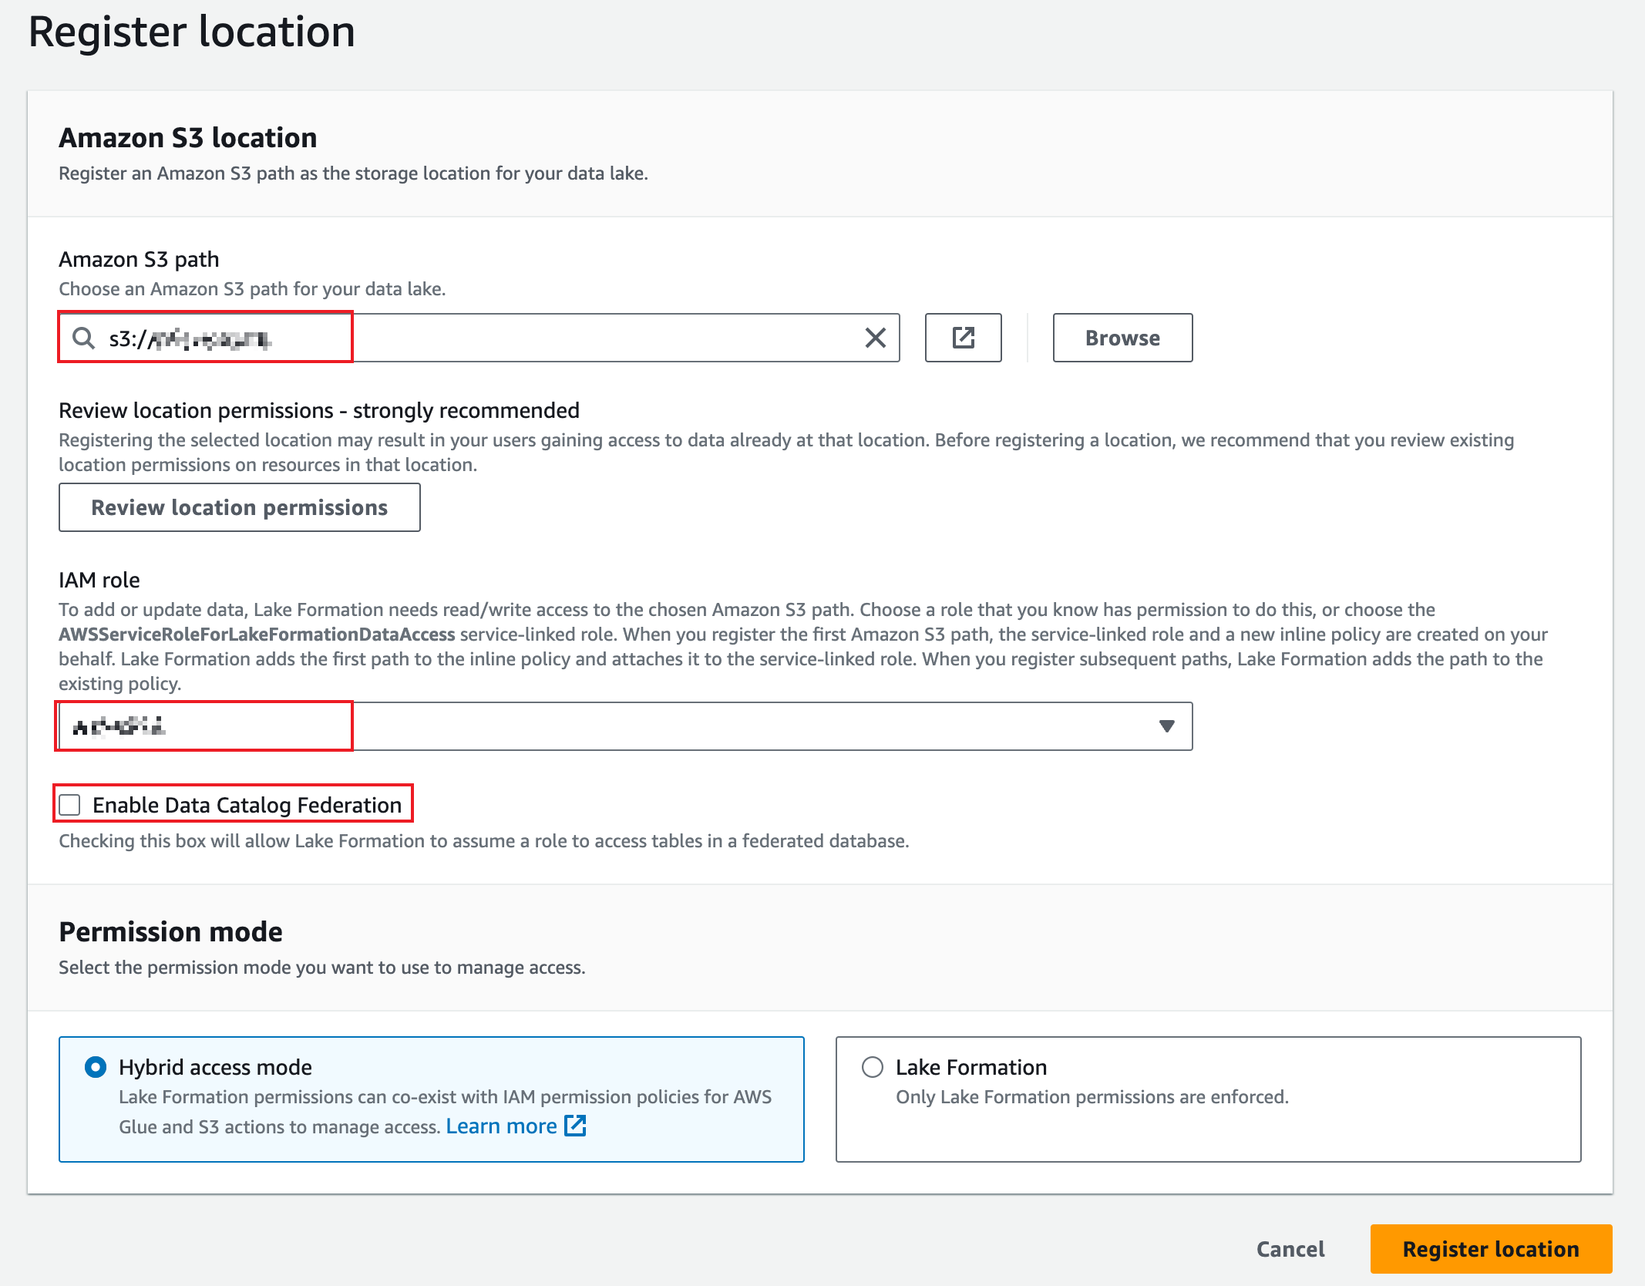1645x1286 pixels.
Task: Click the Cancel button
Action: click(x=1290, y=1249)
